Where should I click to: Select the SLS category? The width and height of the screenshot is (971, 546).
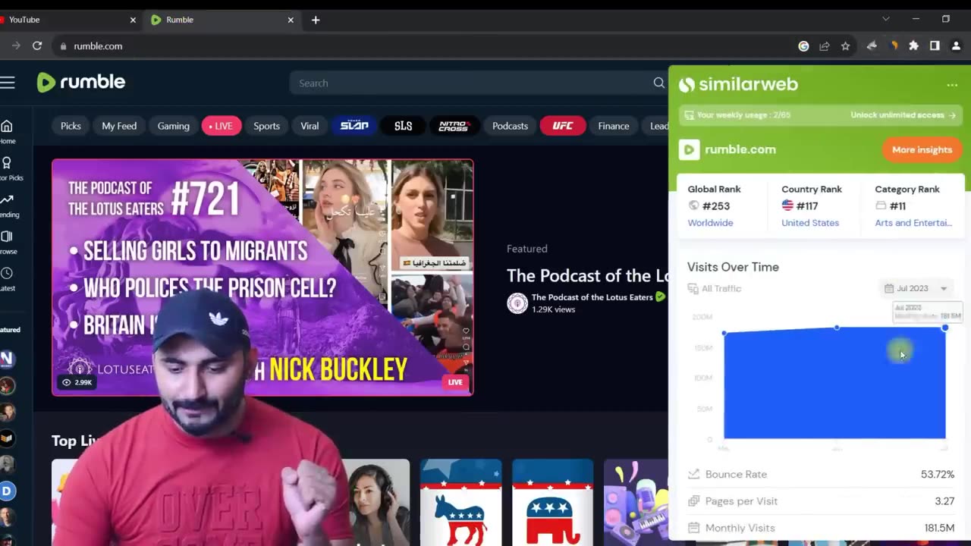point(404,126)
